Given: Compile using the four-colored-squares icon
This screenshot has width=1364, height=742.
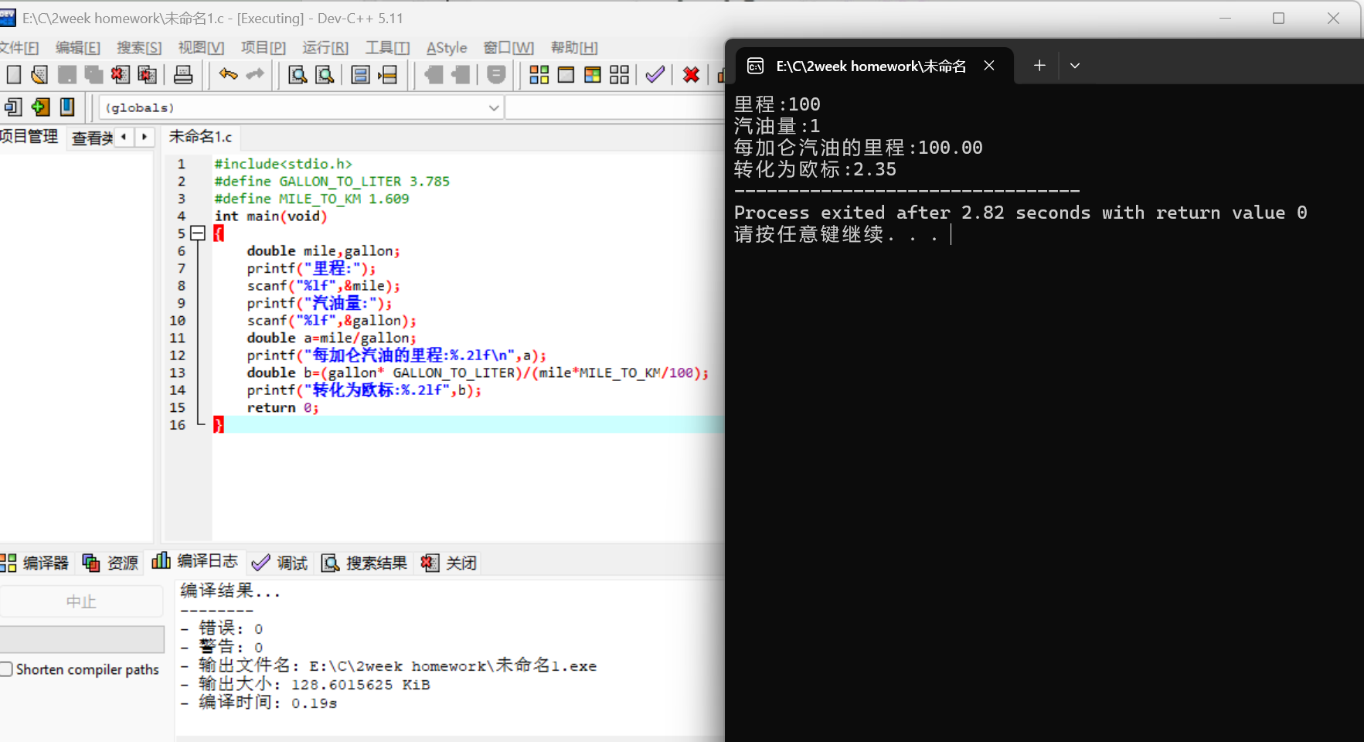Looking at the screenshot, I should (539, 74).
